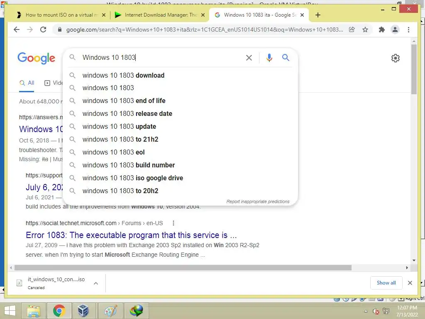
Task: Choose suggestion windows 10 1803 release date
Action: click(x=180, y=113)
